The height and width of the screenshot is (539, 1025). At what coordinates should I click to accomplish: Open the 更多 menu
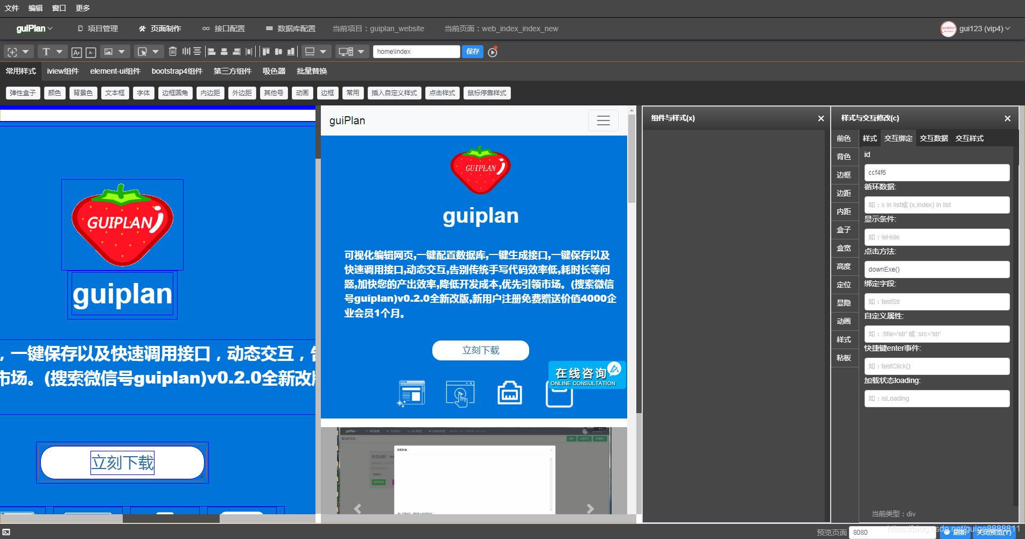[83, 8]
